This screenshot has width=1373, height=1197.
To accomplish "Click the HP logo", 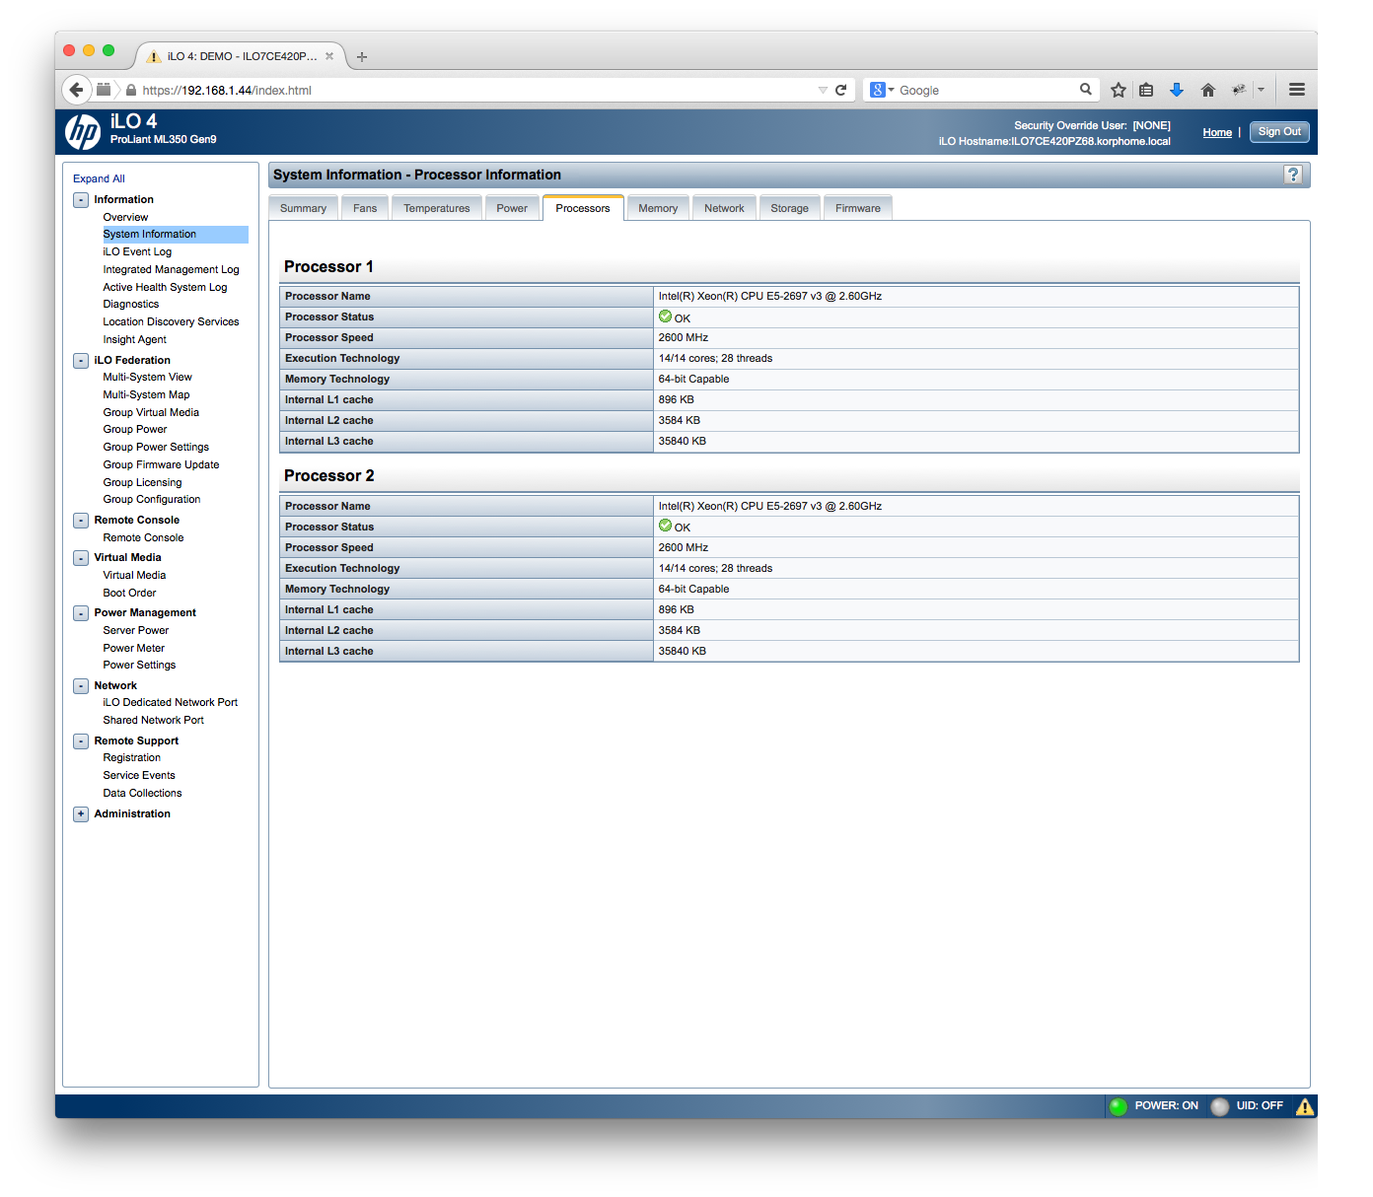I will pyautogui.click(x=83, y=132).
